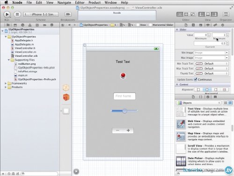Viewport: 234px width, 176px height.
Task: Open the File menu
Action: pos(29,2)
